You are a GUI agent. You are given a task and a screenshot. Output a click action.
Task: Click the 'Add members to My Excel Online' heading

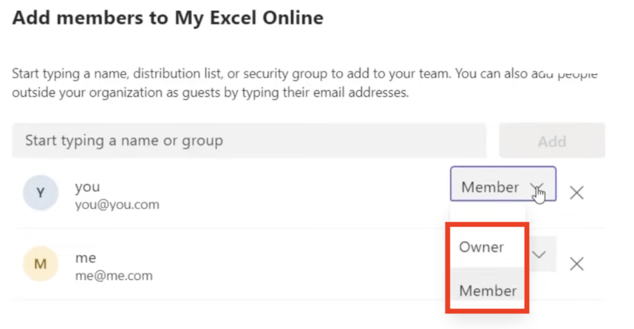(x=168, y=19)
